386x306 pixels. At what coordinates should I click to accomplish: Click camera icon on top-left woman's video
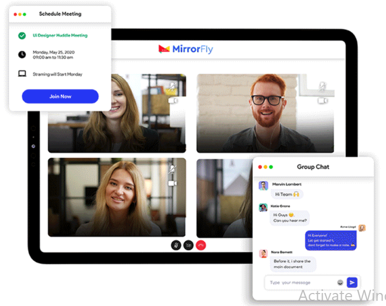[173, 100]
